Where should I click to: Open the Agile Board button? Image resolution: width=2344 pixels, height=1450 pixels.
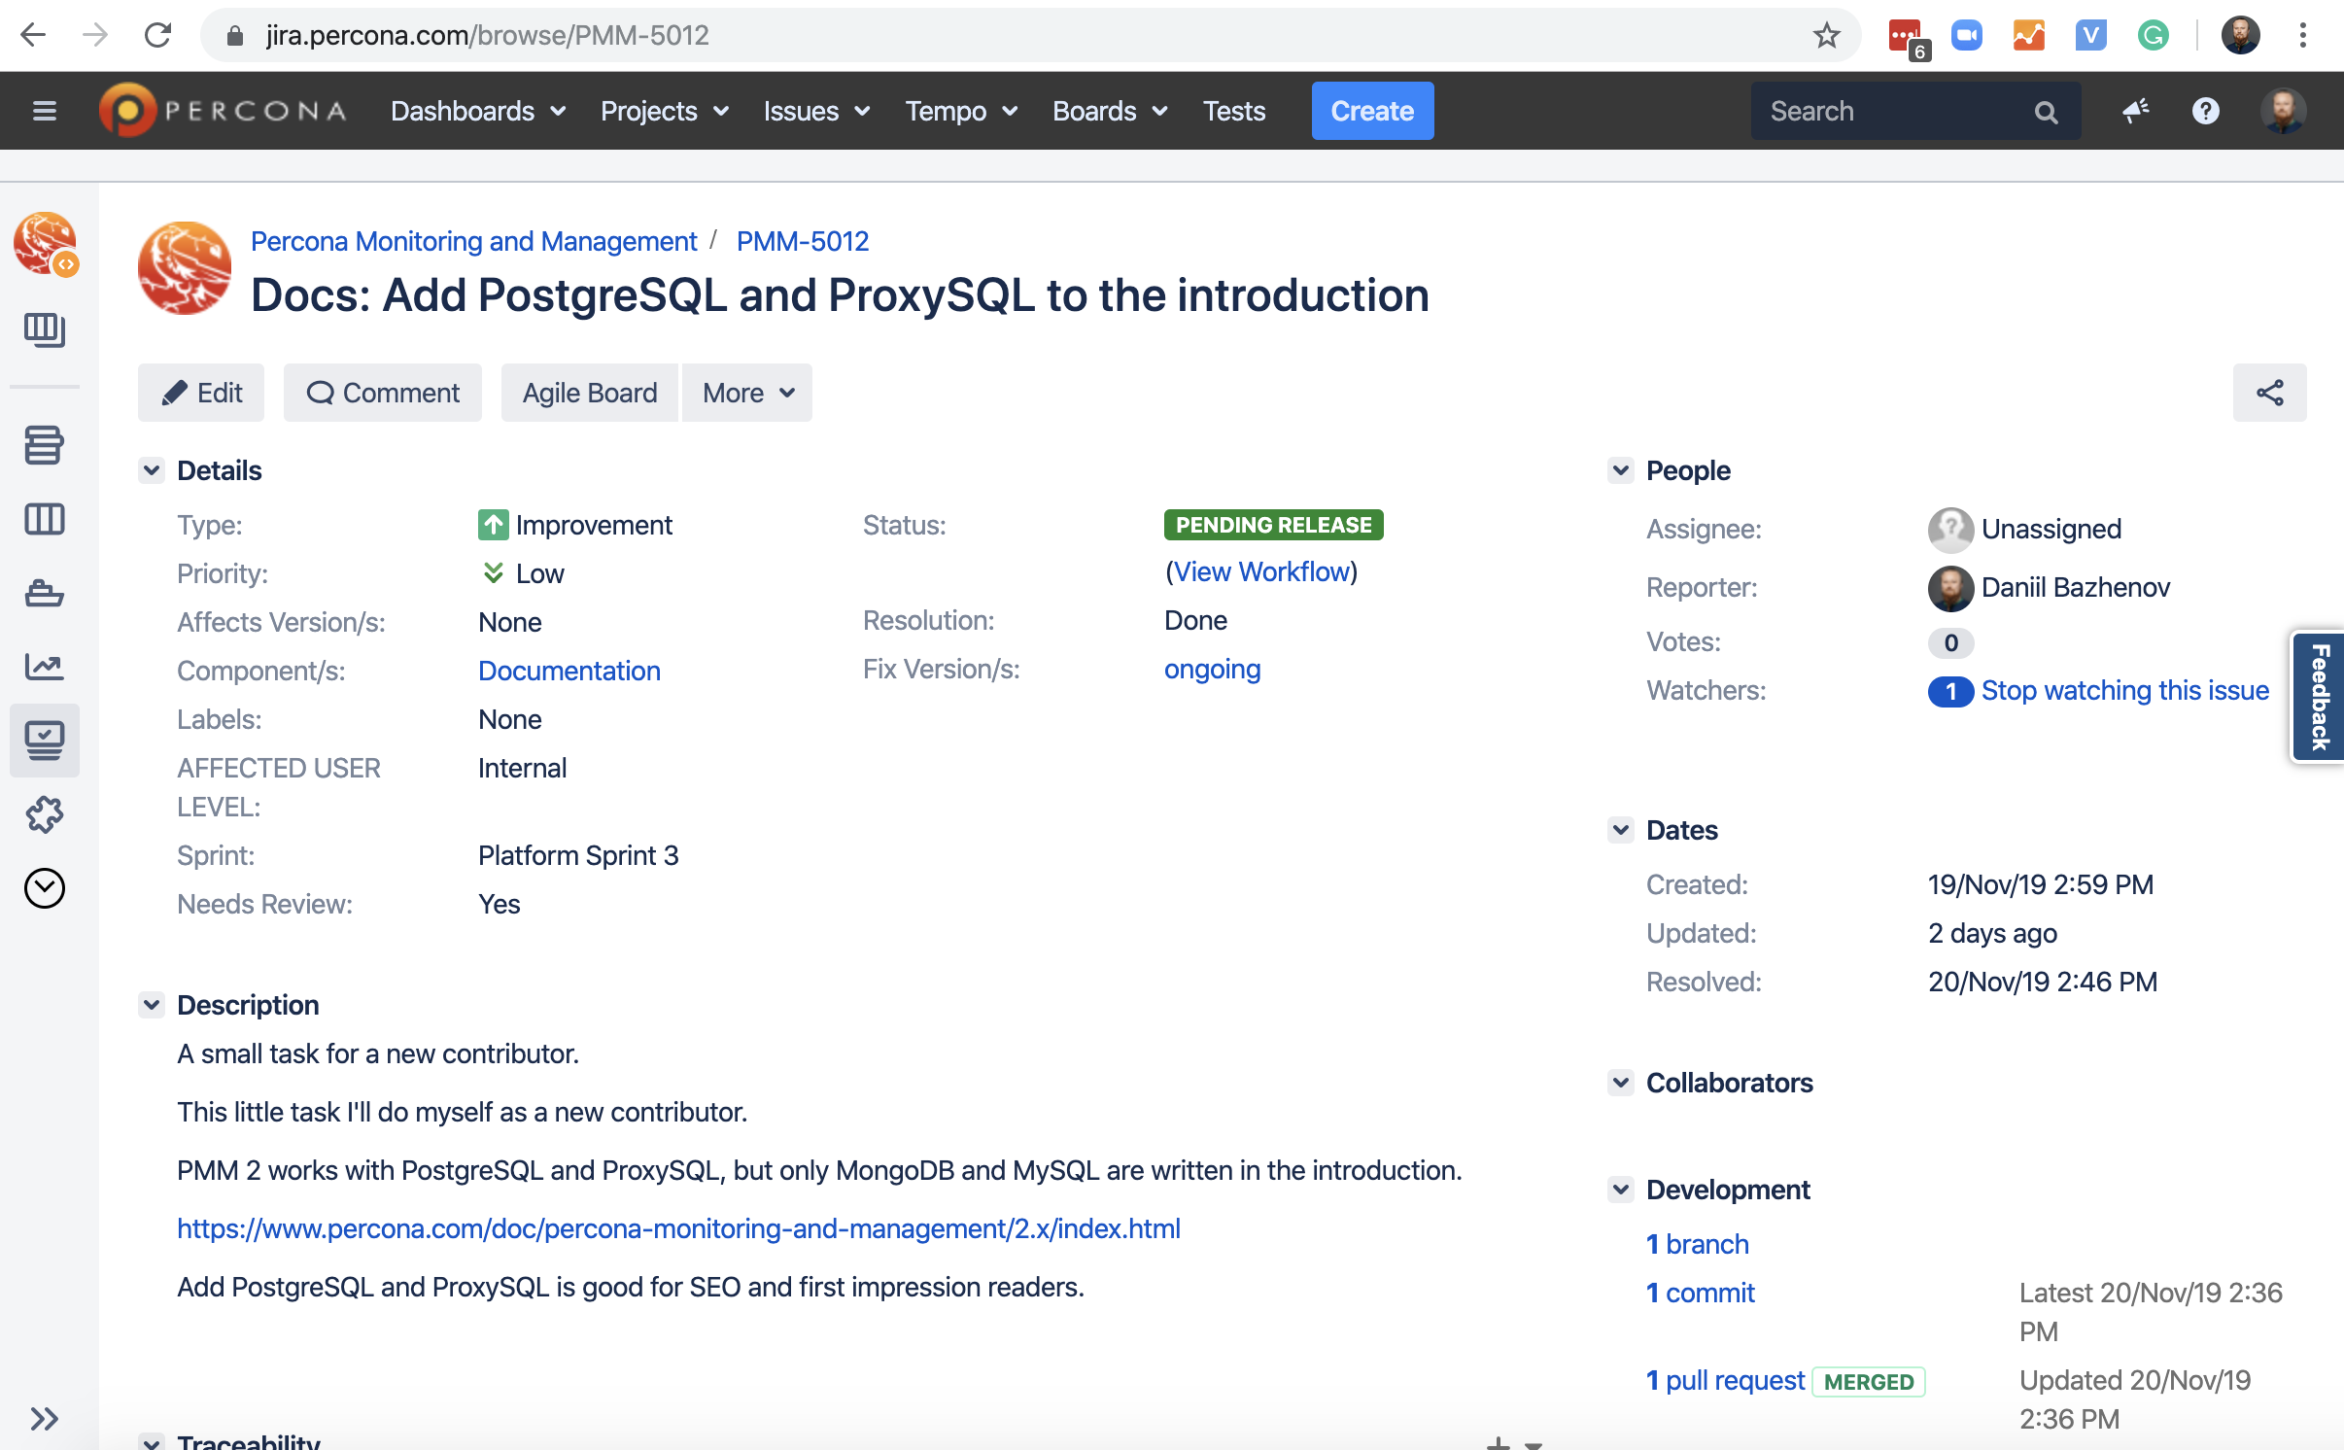click(590, 393)
